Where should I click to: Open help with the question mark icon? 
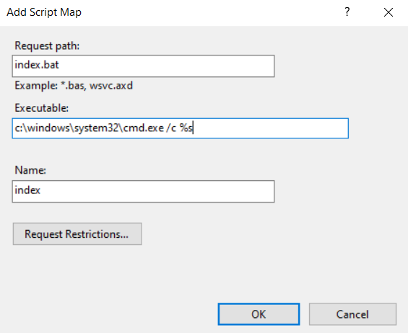click(x=347, y=12)
